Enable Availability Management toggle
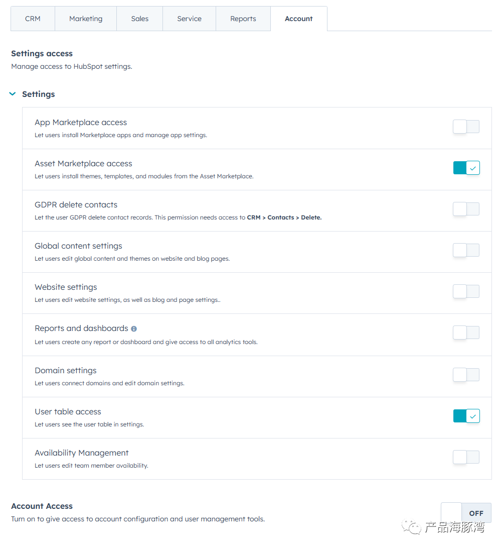Image resolution: width=501 pixels, height=549 pixels. [466, 457]
